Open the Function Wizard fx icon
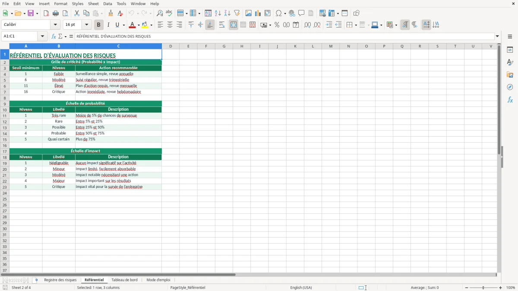This screenshot has width=518, height=291. coord(54,36)
